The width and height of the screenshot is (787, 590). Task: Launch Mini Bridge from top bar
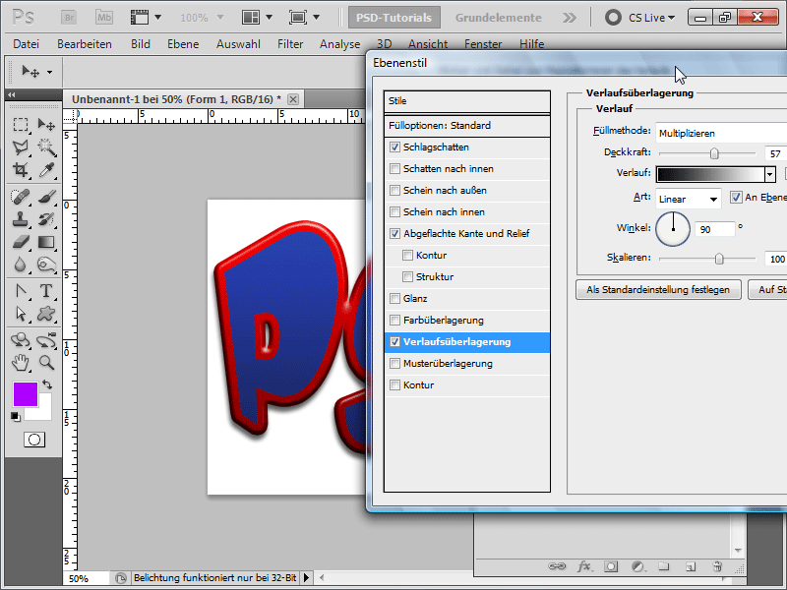click(x=104, y=18)
